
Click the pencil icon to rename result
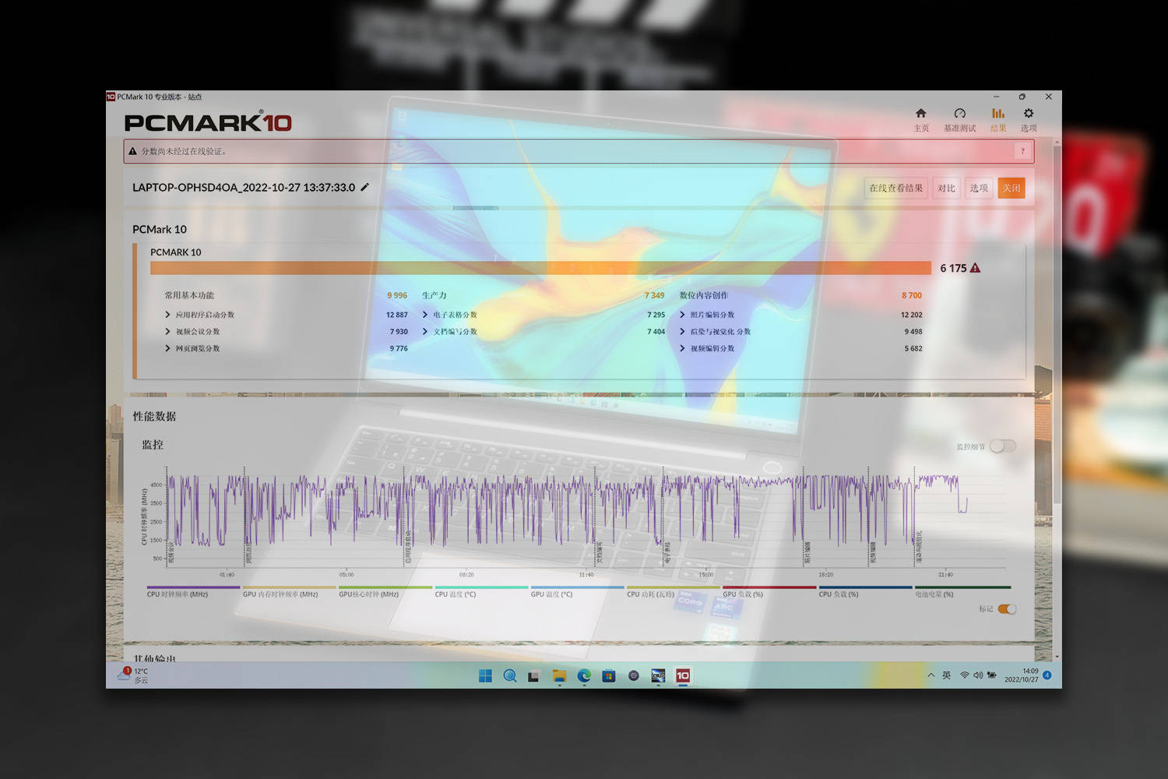(x=364, y=187)
